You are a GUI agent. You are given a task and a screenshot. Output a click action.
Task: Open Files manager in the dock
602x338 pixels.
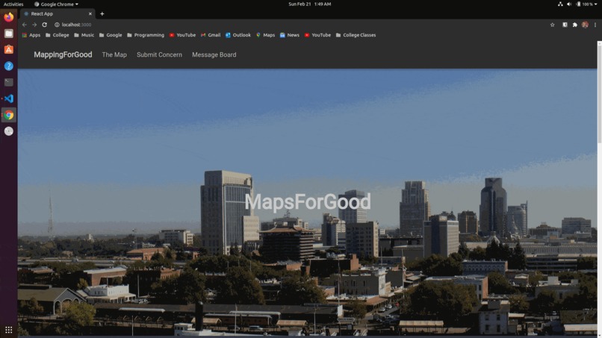pyautogui.click(x=8, y=34)
